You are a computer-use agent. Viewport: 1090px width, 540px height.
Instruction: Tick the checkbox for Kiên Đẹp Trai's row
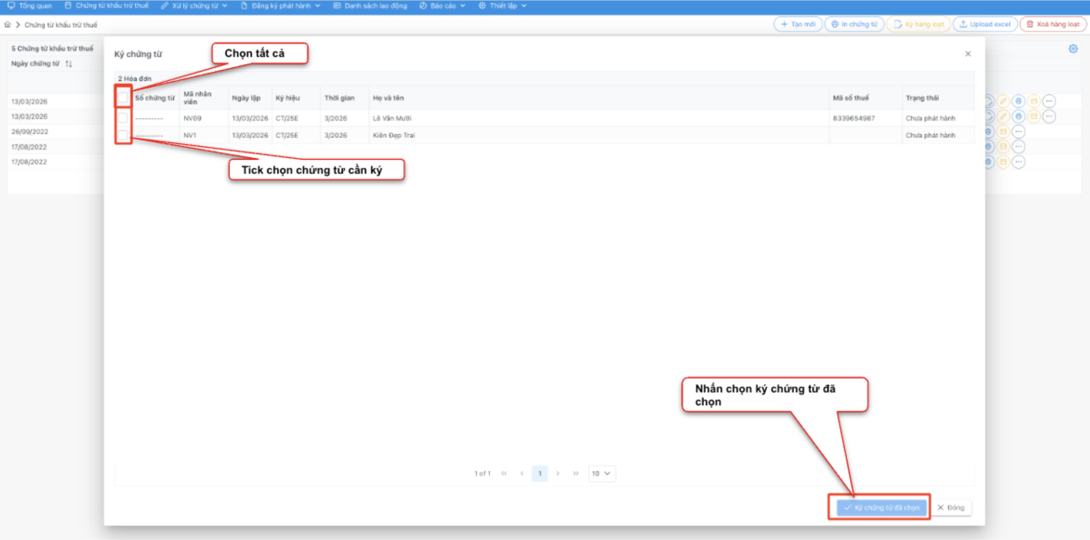click(123, 135)
